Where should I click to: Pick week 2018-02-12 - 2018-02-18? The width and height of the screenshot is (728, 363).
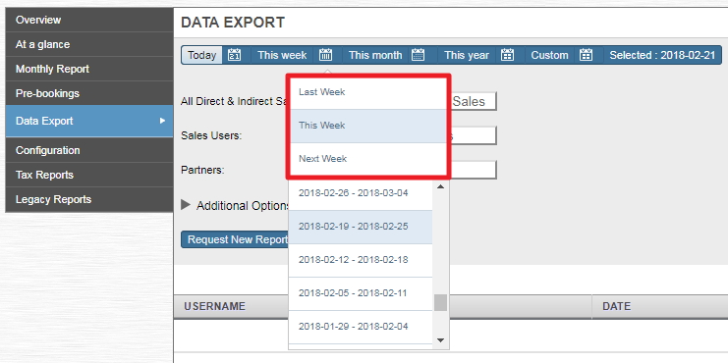point(361,260)
